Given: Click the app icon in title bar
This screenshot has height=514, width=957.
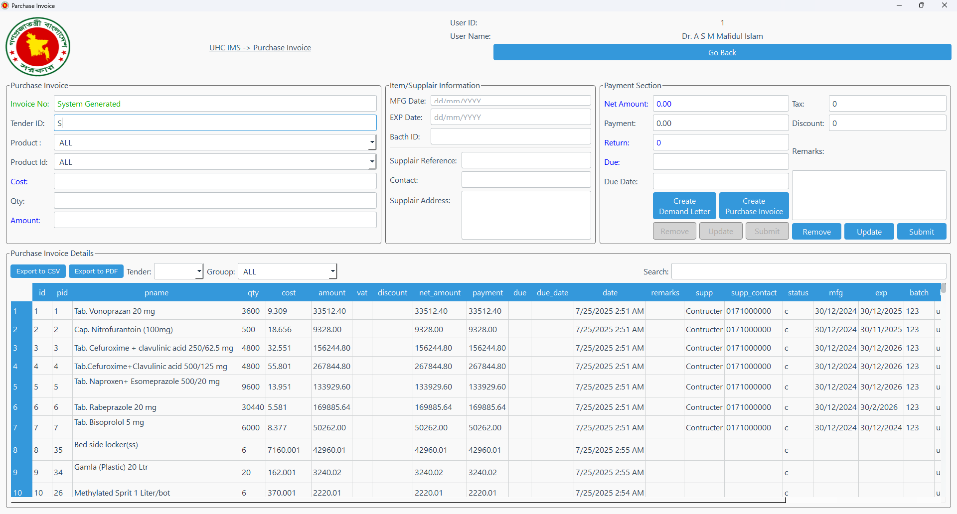Looking at the screenshot, I should pyautogui.click(x=5, y=5).
